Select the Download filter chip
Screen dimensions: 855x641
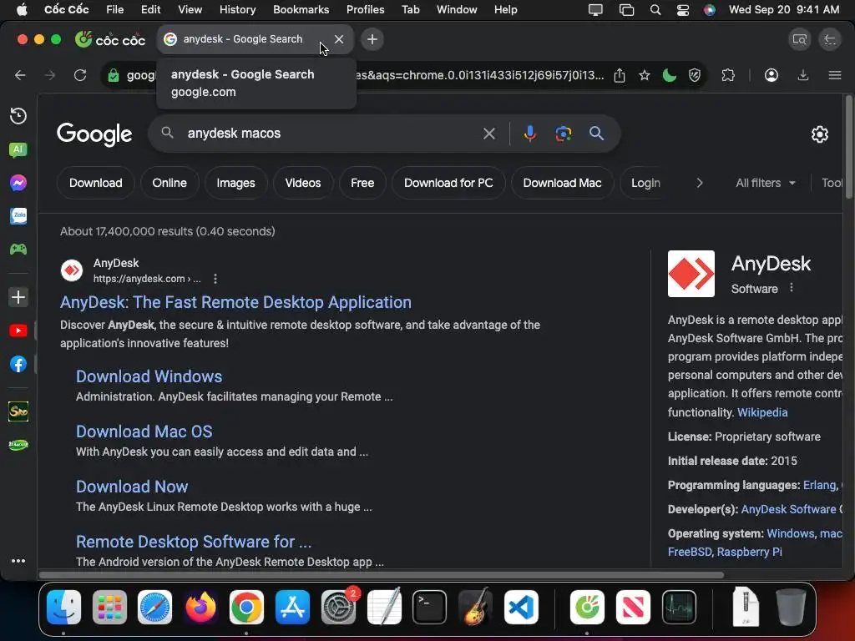(x=95, y=183)
